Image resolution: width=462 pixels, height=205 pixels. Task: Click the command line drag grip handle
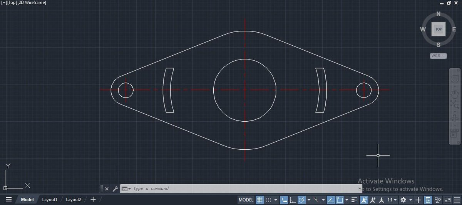click(x=101, y=188)
